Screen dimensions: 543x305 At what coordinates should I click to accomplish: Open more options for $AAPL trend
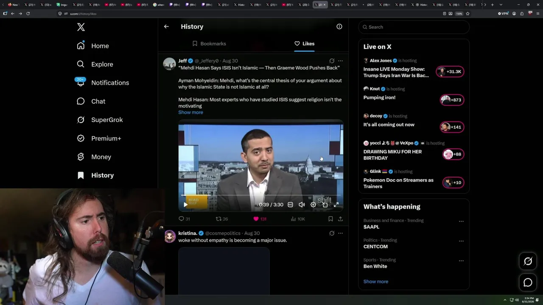[461, 221]
